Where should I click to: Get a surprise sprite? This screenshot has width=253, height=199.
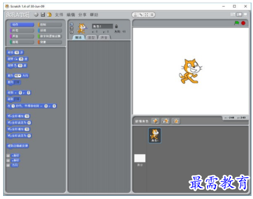176,121
